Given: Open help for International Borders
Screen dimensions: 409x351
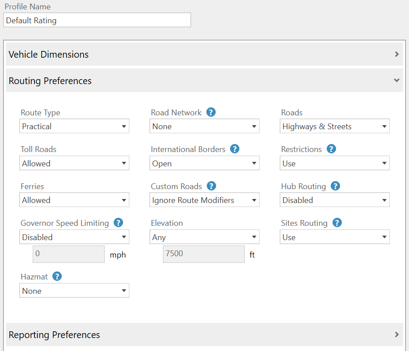Looking at the screenshot, I should tap(234, 149).
